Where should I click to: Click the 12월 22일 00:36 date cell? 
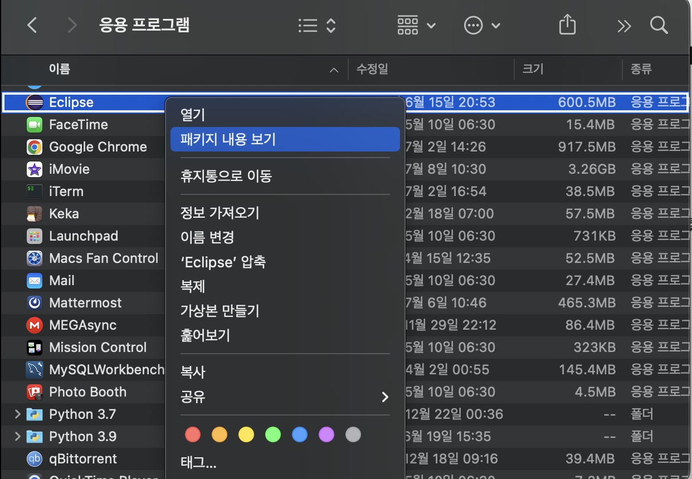(x=455, y=414)
